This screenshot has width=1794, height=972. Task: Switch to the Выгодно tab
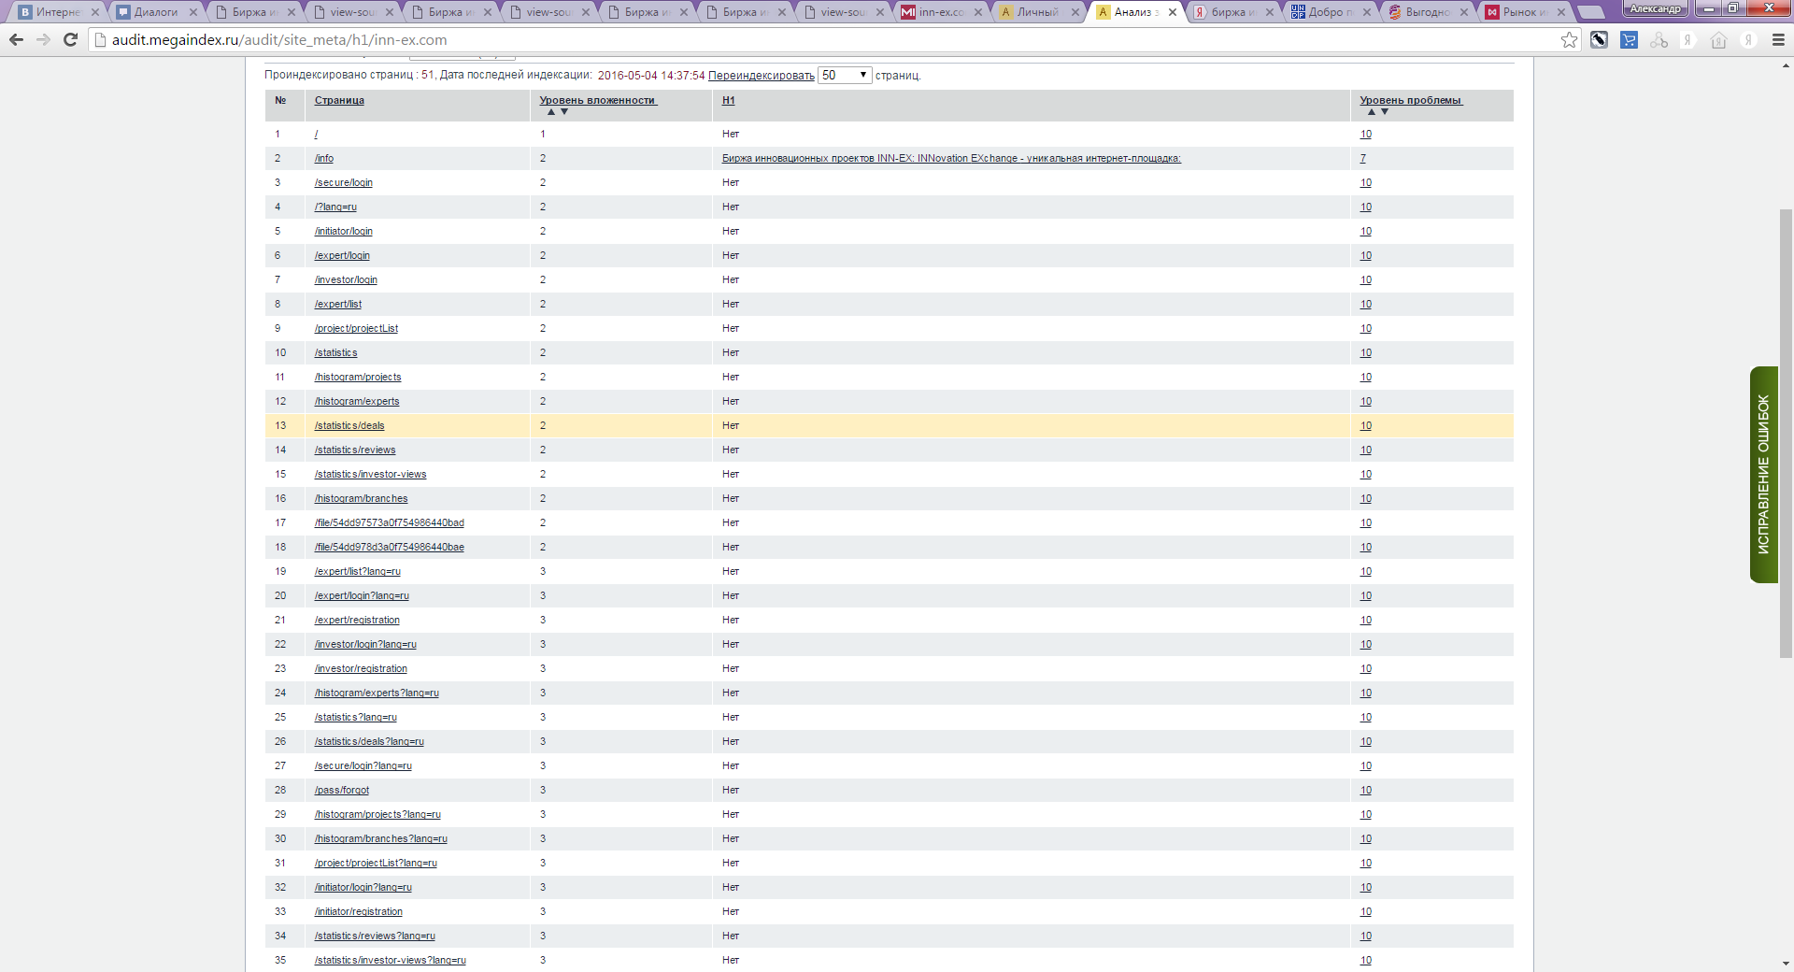(1426, 12)
